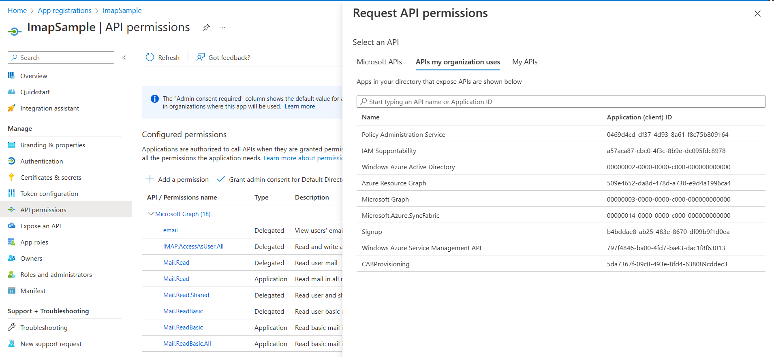The height and width of the screenshot is (357, 774).
Task: Switch to the My APIs tab
Action: click(525, 62)
